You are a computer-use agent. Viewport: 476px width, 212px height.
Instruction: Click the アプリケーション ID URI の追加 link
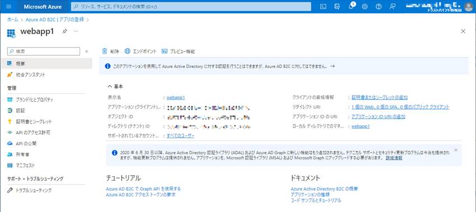[x=378, y=116]
